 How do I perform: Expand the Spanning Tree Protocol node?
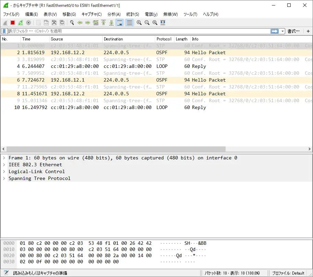point(4,178)
